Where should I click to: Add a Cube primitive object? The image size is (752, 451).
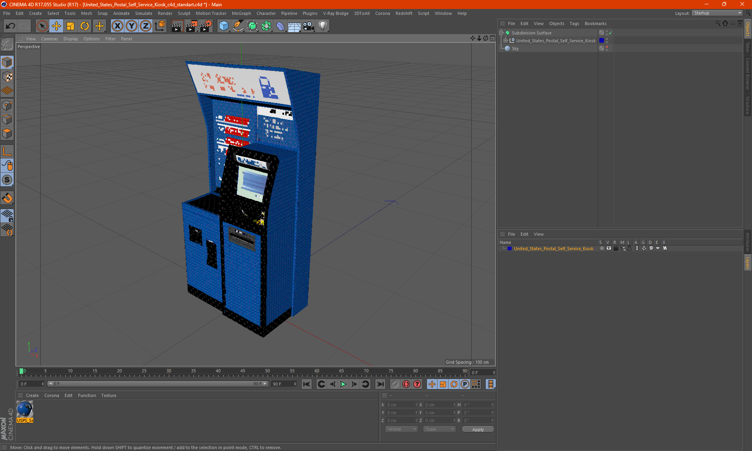(224, 26)
